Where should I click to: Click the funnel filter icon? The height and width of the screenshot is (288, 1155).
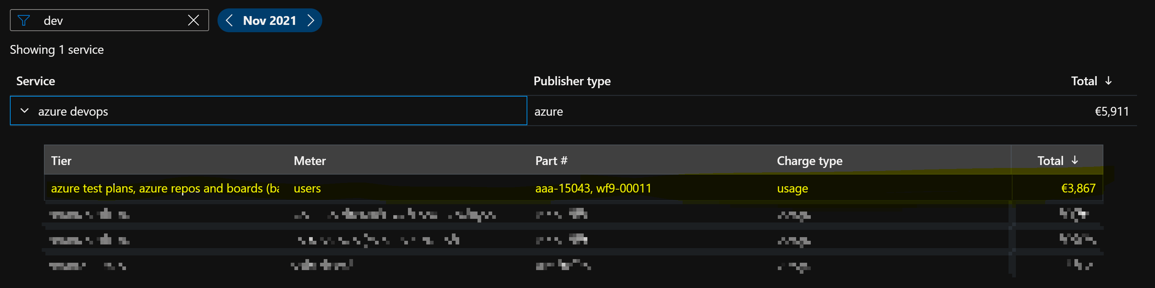click(23, 20)
